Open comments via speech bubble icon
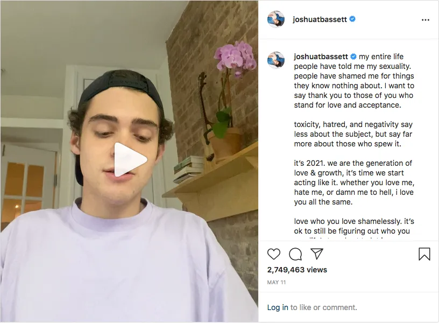 coord(295,254)
